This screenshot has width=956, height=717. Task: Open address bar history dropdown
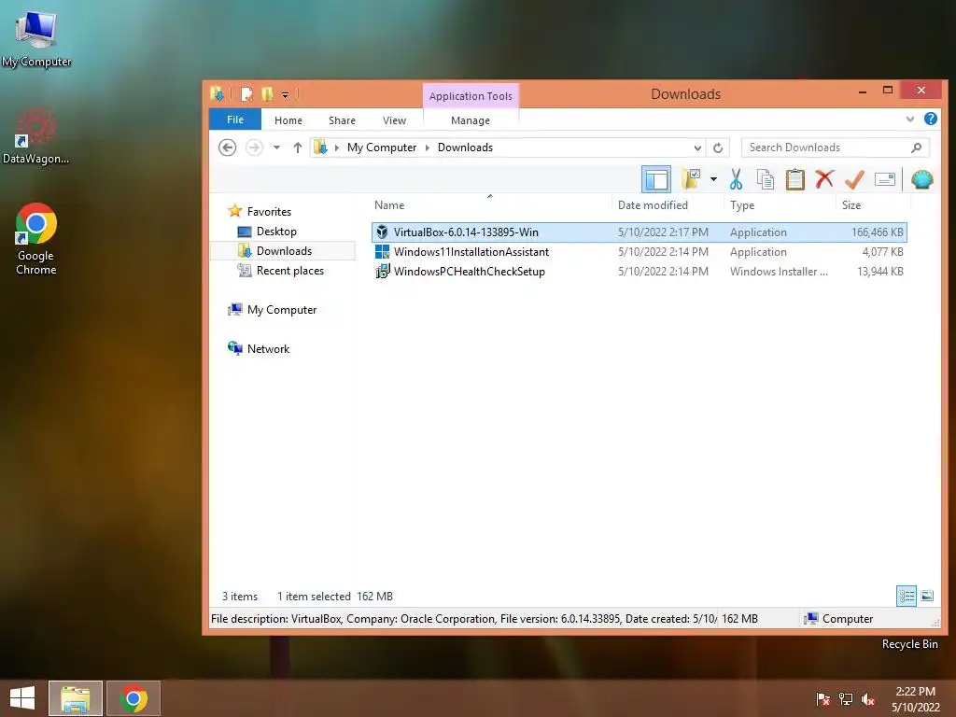click(697, 148)
